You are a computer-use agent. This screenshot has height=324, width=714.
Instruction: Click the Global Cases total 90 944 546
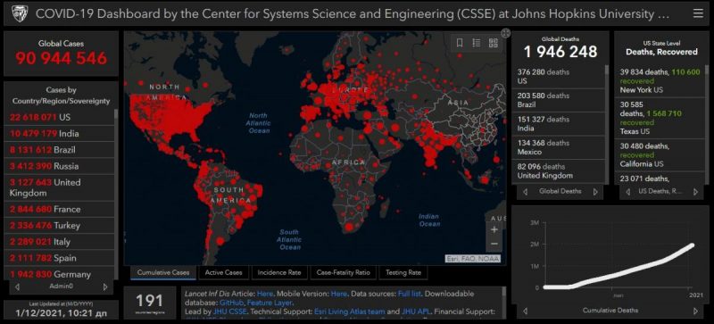coord(61,58)
